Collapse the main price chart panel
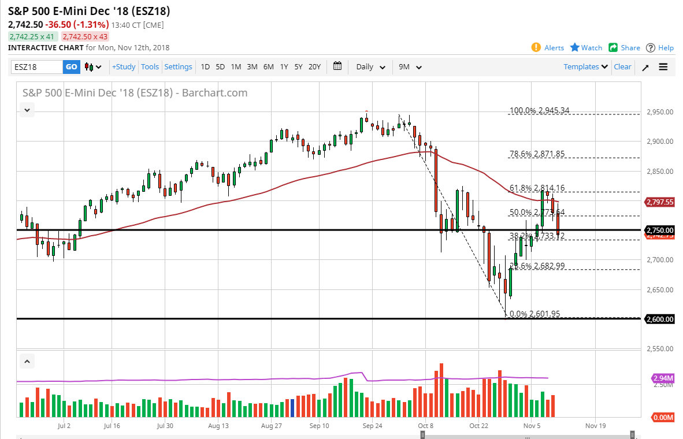 click(27, 110)
